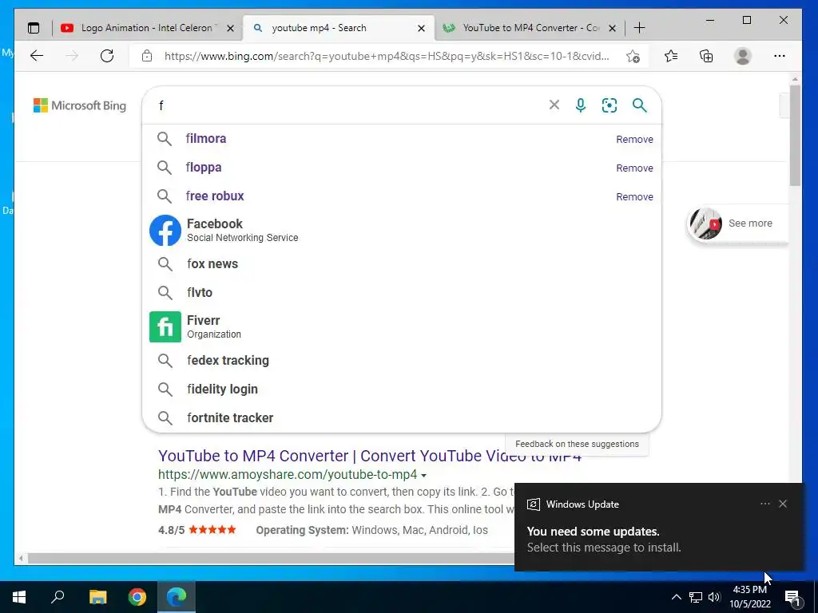Close the Logo Animation YouTube tab
Viewport: 818px width, 613px height.
click(230, 28)
